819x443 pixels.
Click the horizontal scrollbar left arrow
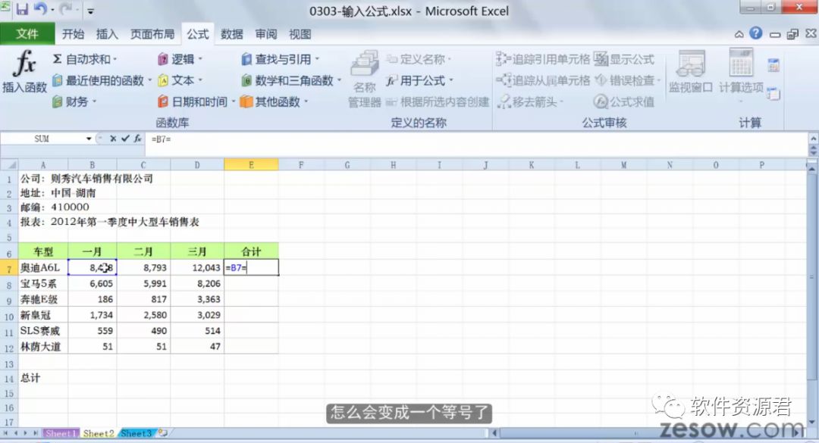click(494, 432)
